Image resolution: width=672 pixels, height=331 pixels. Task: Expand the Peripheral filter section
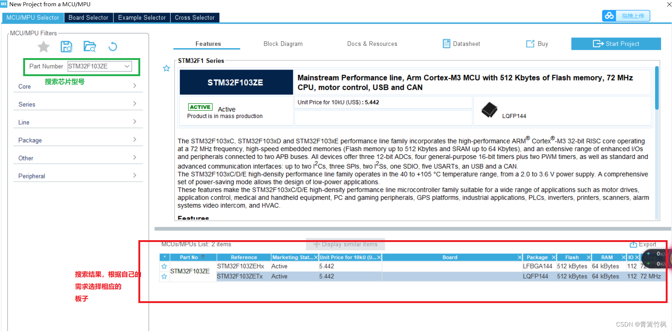[x=78, y=176]
